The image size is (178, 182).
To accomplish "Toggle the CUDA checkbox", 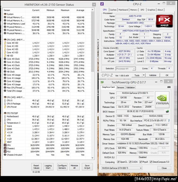I will pos(130,162).
